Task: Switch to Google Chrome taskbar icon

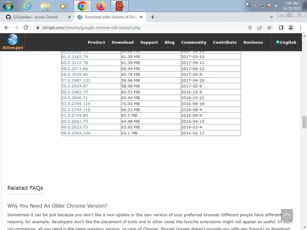Action: click(82, 6)
